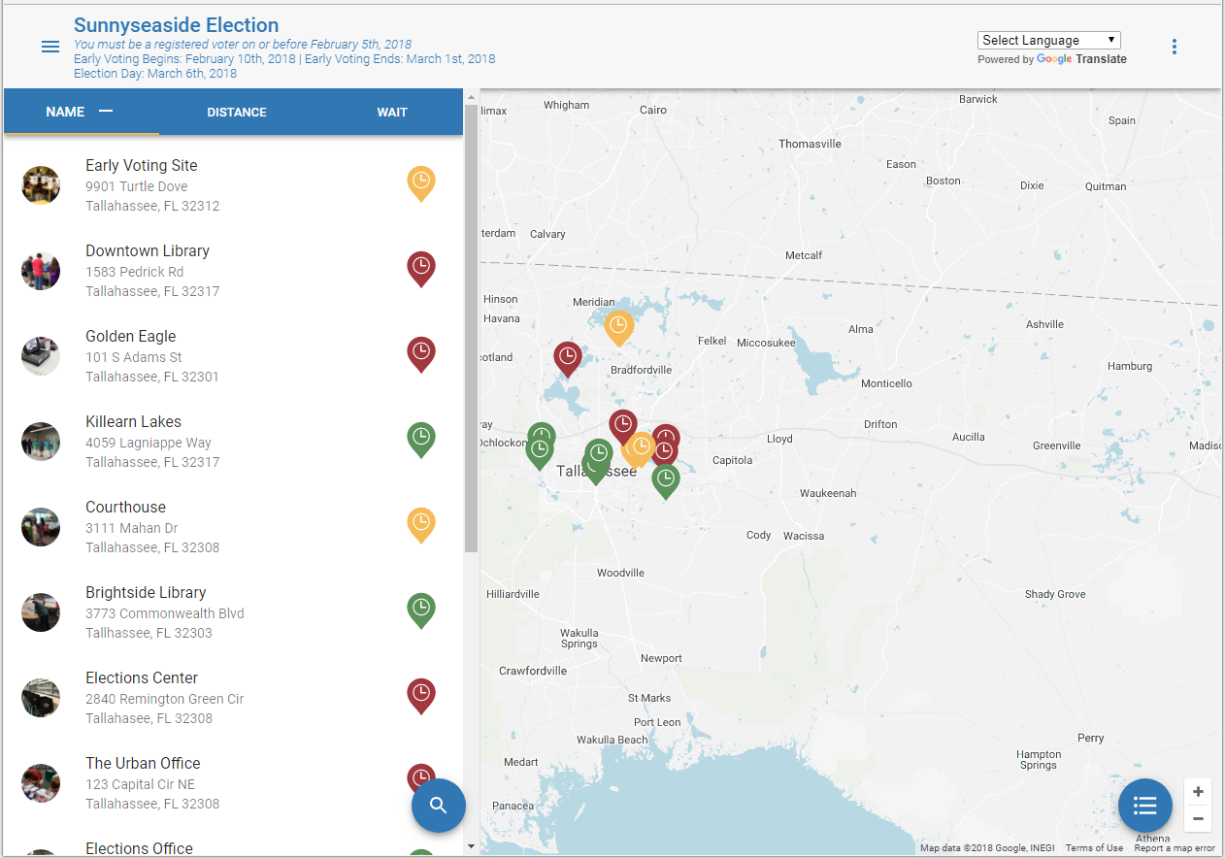The height and width of the screenshot is (858, 1225).
Task: Click the address 3111 Mahan Dr
Action: (x=132, y=528)
